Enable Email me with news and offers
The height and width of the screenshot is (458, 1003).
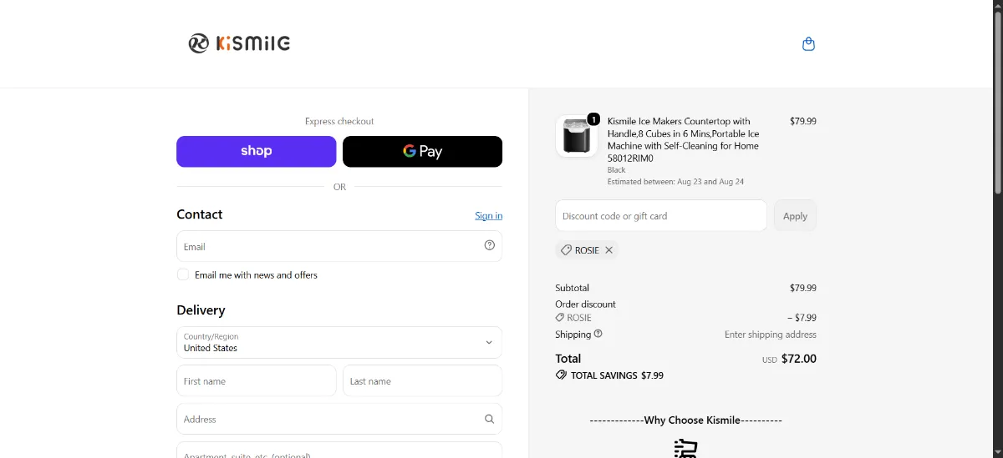pyautogui.click(x=183, y=274)
